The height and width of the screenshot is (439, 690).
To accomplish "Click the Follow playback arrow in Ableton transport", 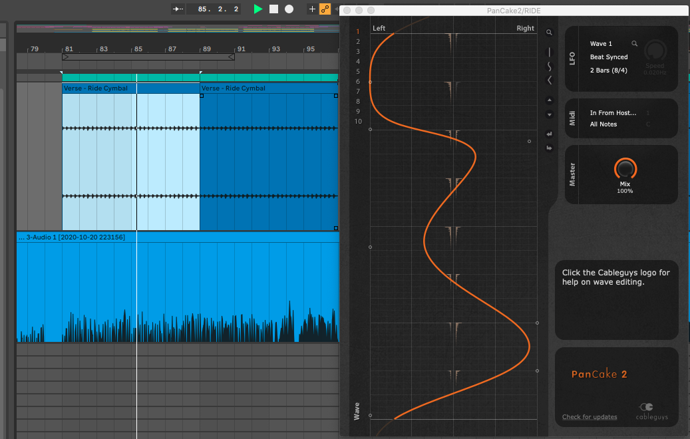I will tap(178, 9).
